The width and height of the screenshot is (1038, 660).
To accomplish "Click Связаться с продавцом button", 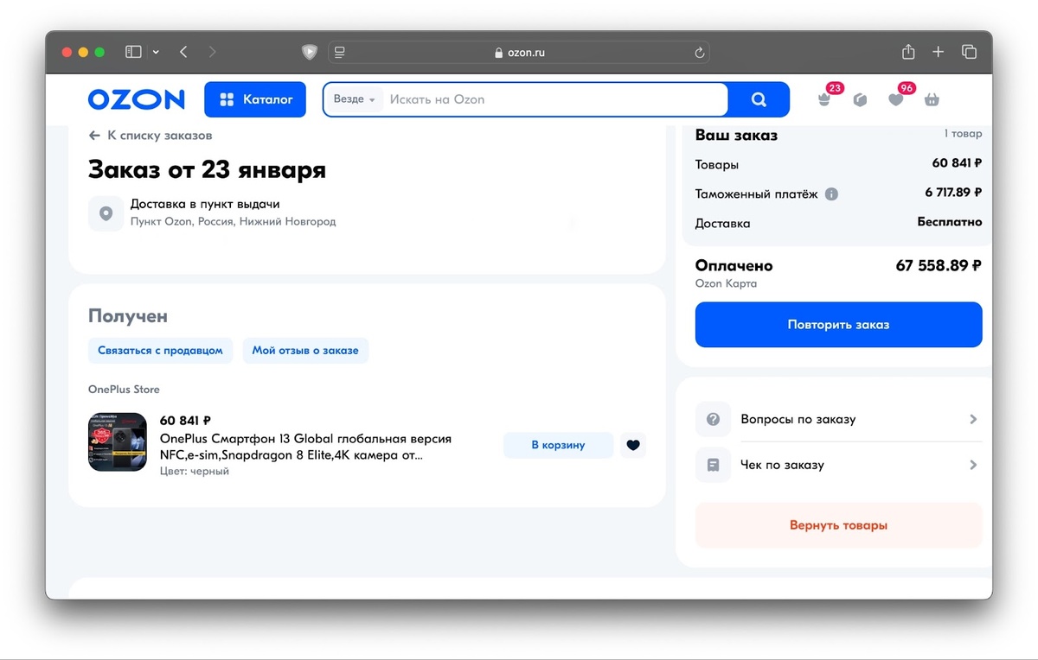I will [160, 351].
